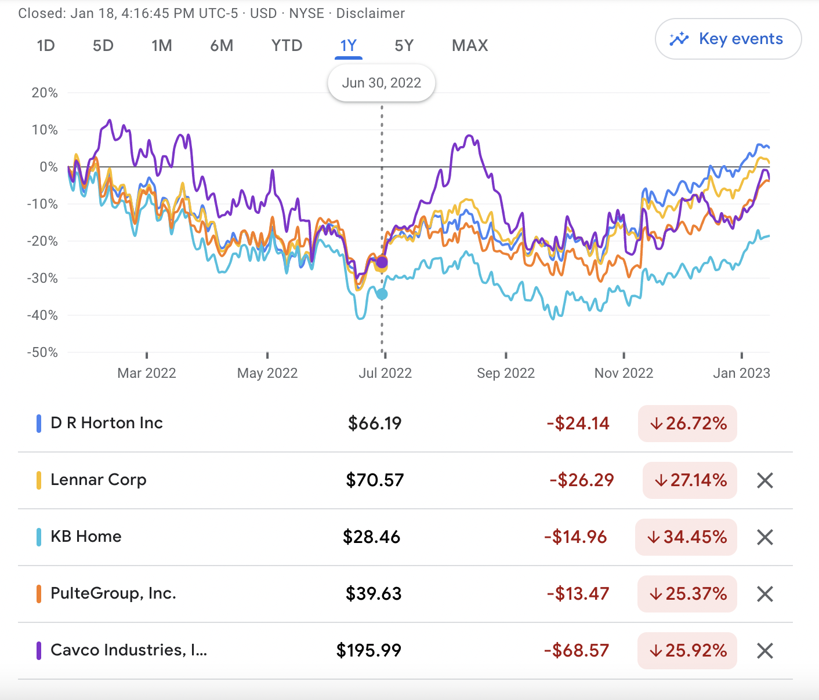
Task: Click the light blue KB Home data point
Action: point(382,294)
